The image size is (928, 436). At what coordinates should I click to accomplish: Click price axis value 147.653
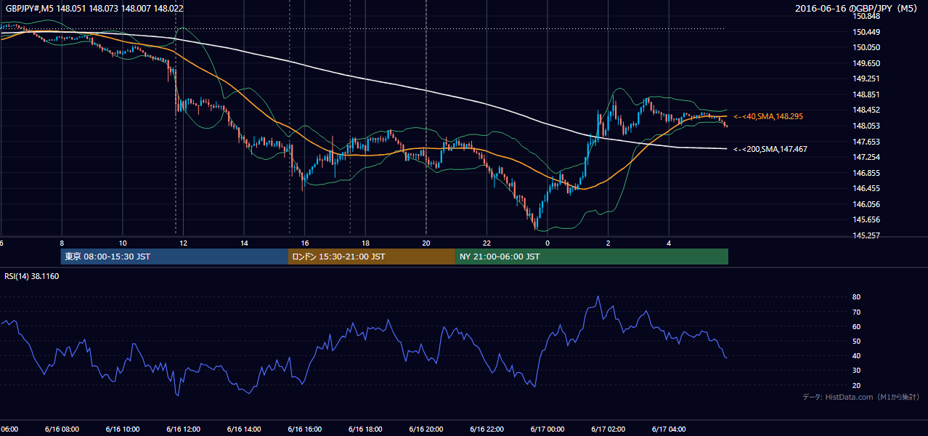866,142
